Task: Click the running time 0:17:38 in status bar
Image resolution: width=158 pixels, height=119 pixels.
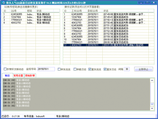Action: pos(16,116)
